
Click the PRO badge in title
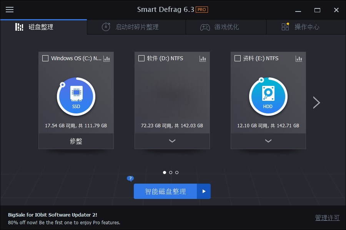point(202,10)
